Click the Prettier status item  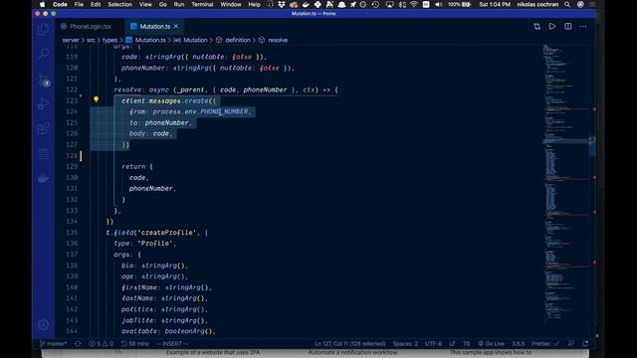(x=545, y=344)
